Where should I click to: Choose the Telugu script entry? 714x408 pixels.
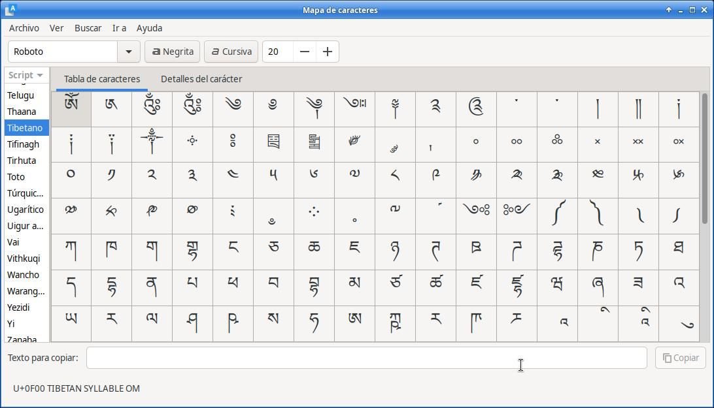click(x=21, y=95)
